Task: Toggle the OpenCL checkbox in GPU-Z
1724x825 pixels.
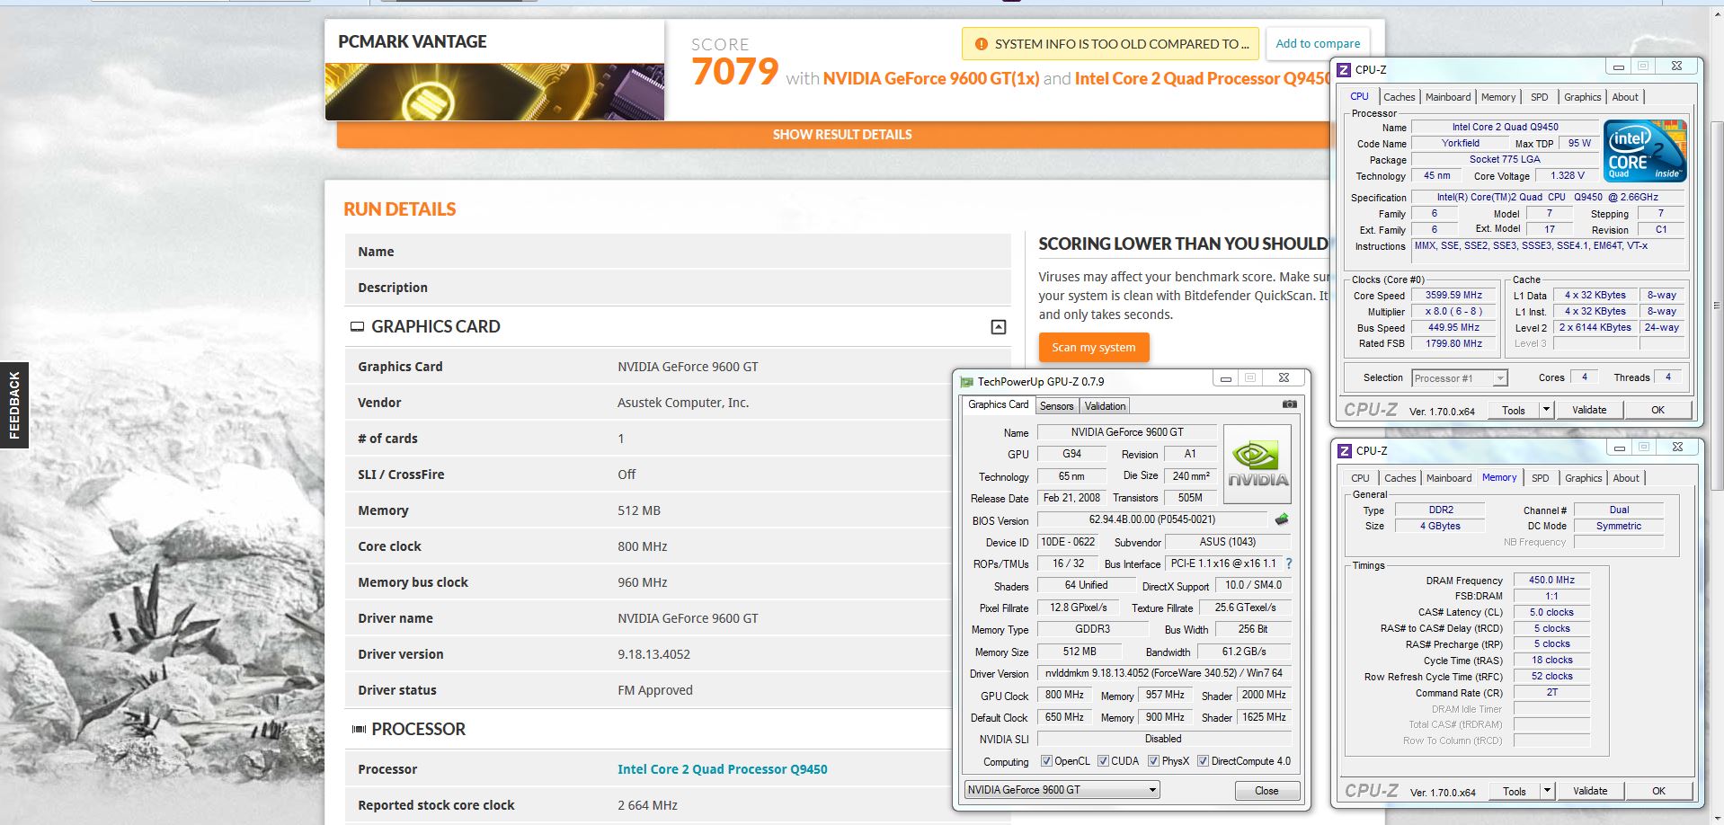Action: coord(1046,761)
